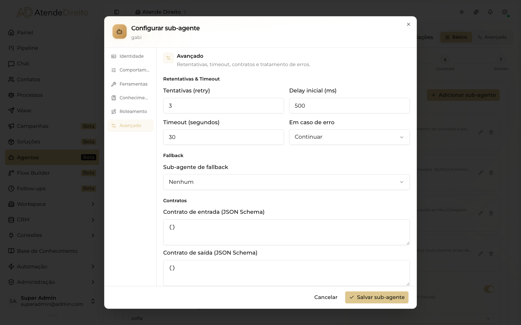This screenshot has width=521, height=325.
Task: Expand the Conexões sidebar group
Action: point(52,235)
